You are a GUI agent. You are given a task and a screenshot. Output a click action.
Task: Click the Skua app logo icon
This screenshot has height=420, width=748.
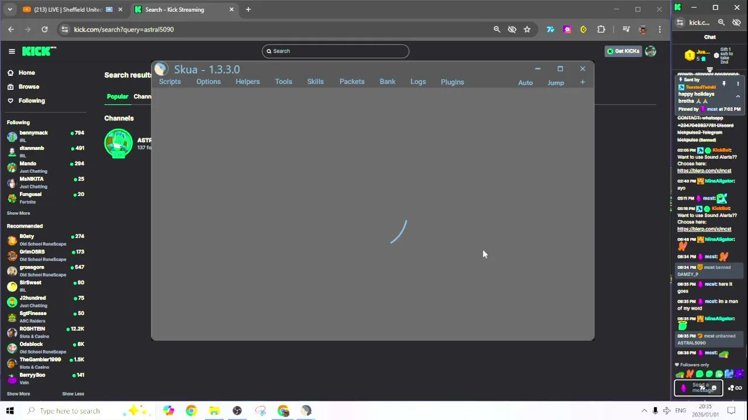[161, 69]
